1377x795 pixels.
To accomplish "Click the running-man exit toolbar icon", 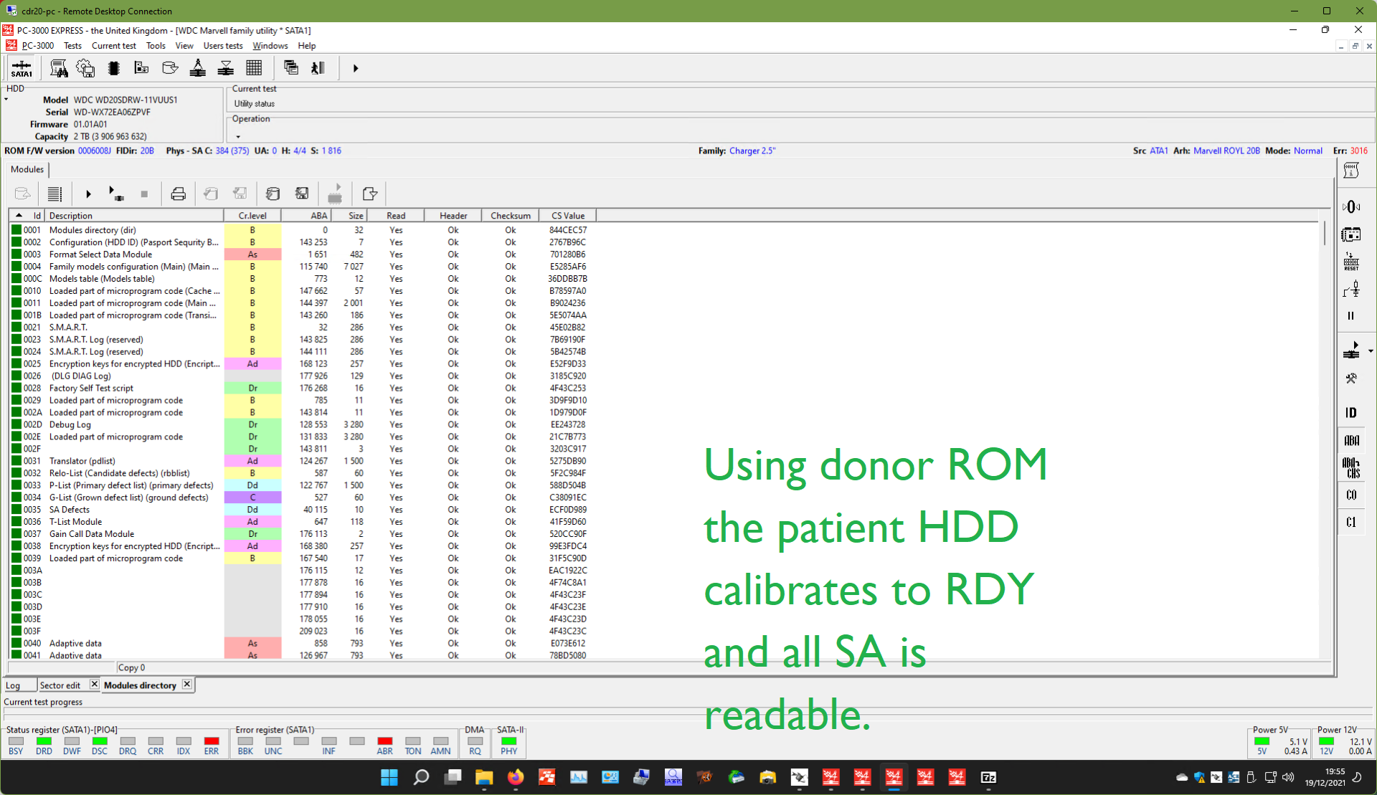I will [318, 68].
